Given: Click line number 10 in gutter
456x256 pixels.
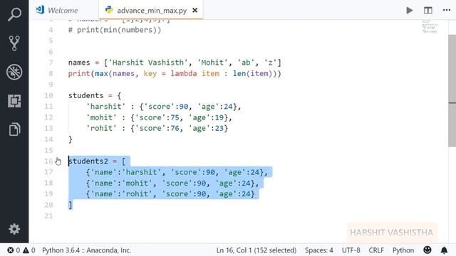Looking at the screenshot, I should coord(48,95).
